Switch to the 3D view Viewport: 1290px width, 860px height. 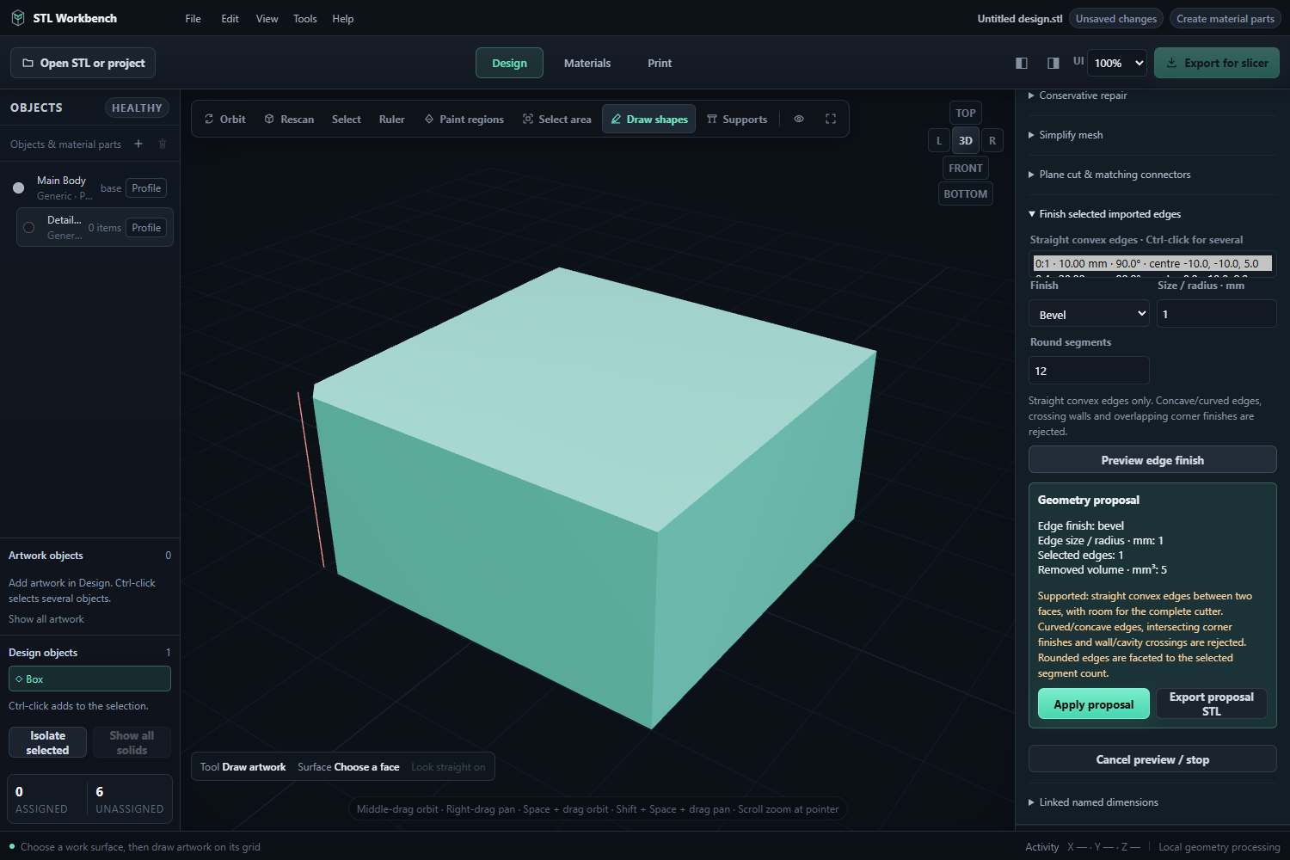[x=966, y=140]
